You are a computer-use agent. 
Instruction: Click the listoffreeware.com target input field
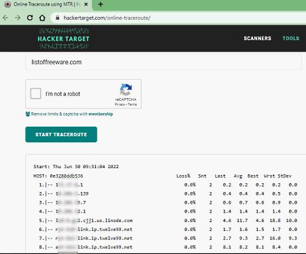coord(163,62)
